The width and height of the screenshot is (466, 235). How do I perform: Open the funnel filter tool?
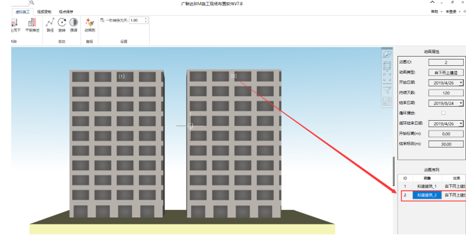[x=387, y=90]
